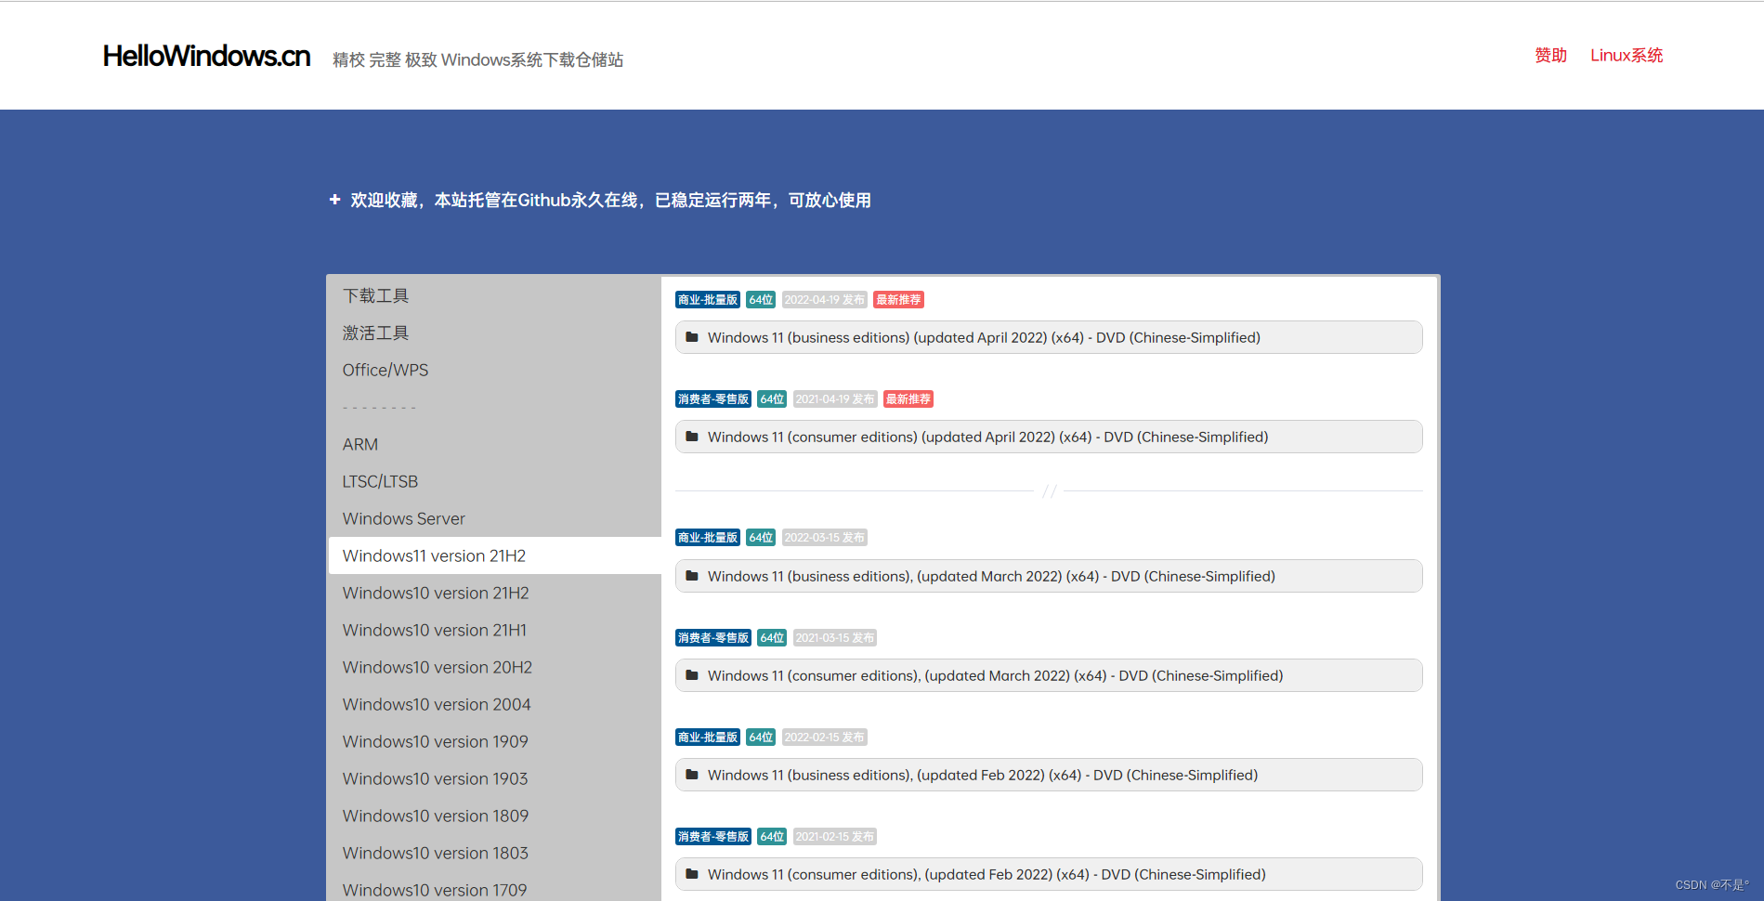Select Windows10 version 21H1 sidebar item

(494, 630)
